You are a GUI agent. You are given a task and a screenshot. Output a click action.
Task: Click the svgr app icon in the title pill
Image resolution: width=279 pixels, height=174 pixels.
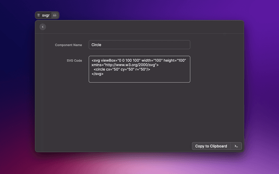39,15
